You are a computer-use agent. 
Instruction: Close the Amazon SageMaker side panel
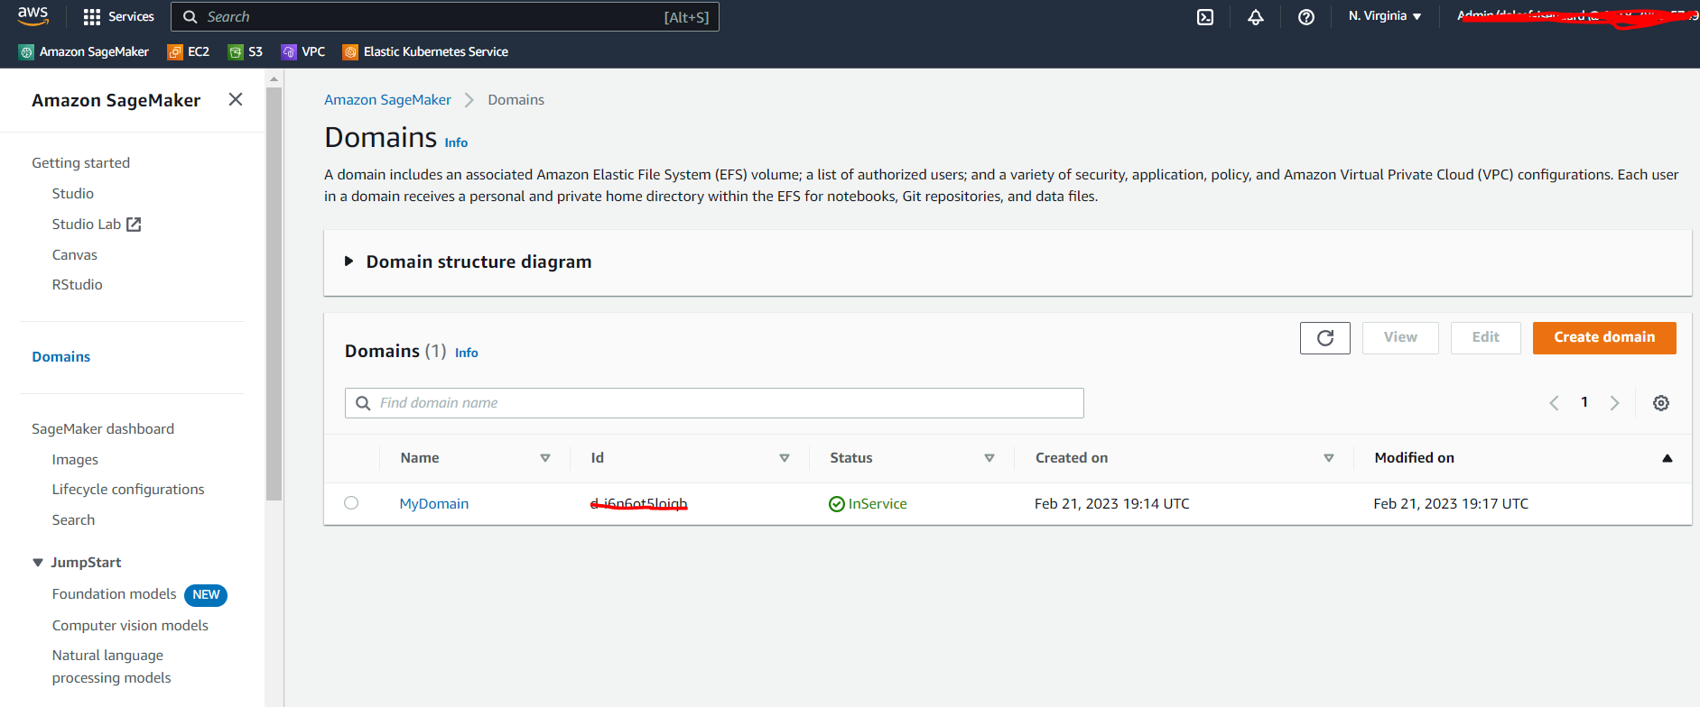[236, 99]
